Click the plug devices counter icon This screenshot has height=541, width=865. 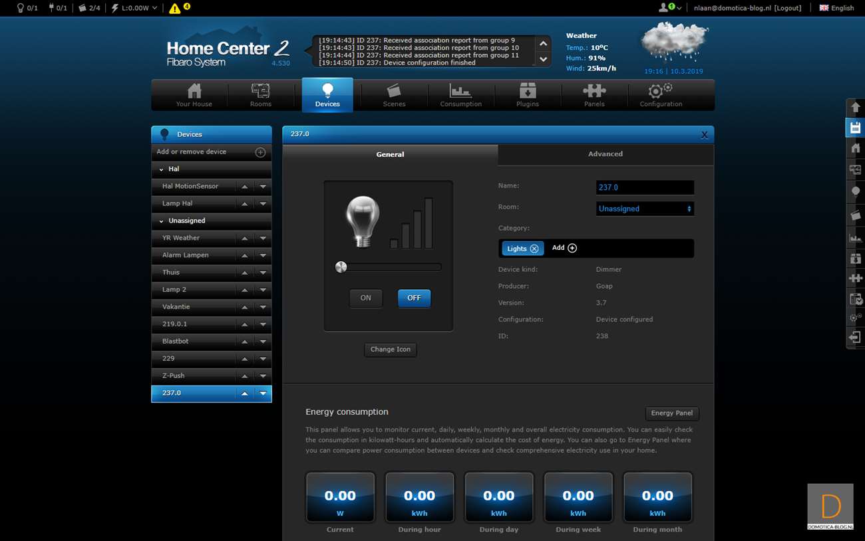point(51,8)
